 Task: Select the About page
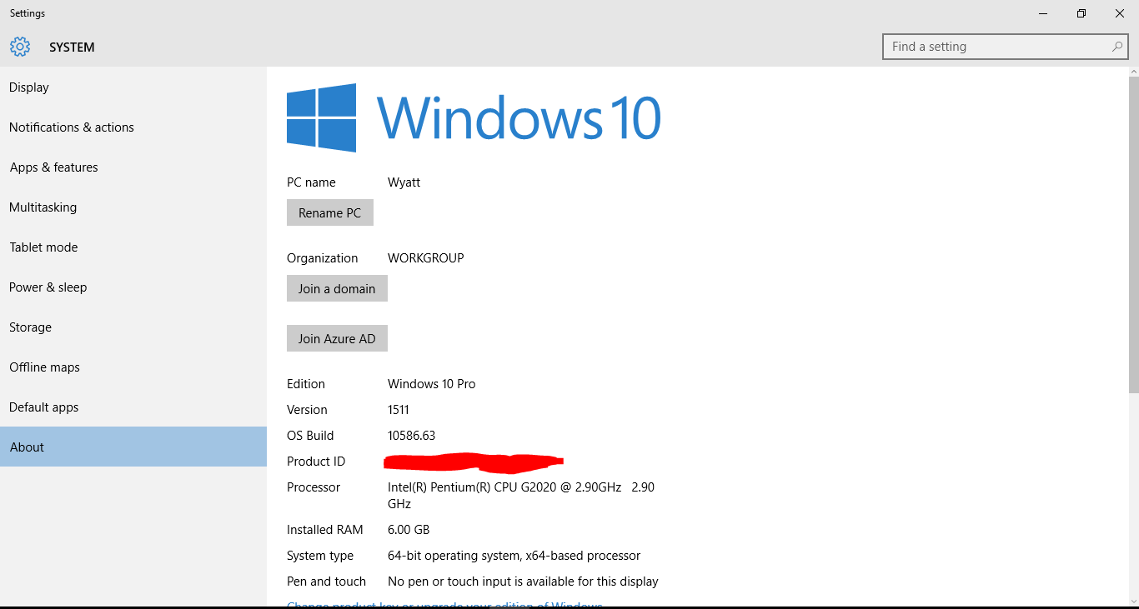133,447
